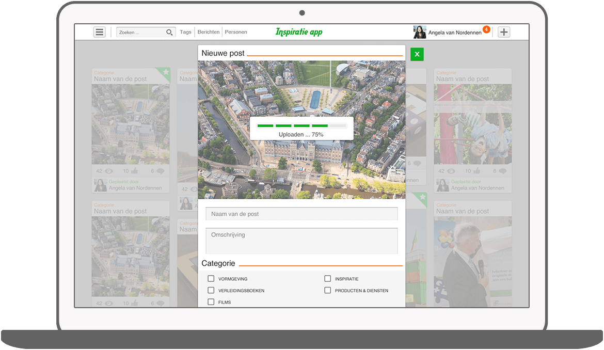The width and height of the screenshot is (604, 350).
Task: Open the orange notification badge
Action: [486, 29]
